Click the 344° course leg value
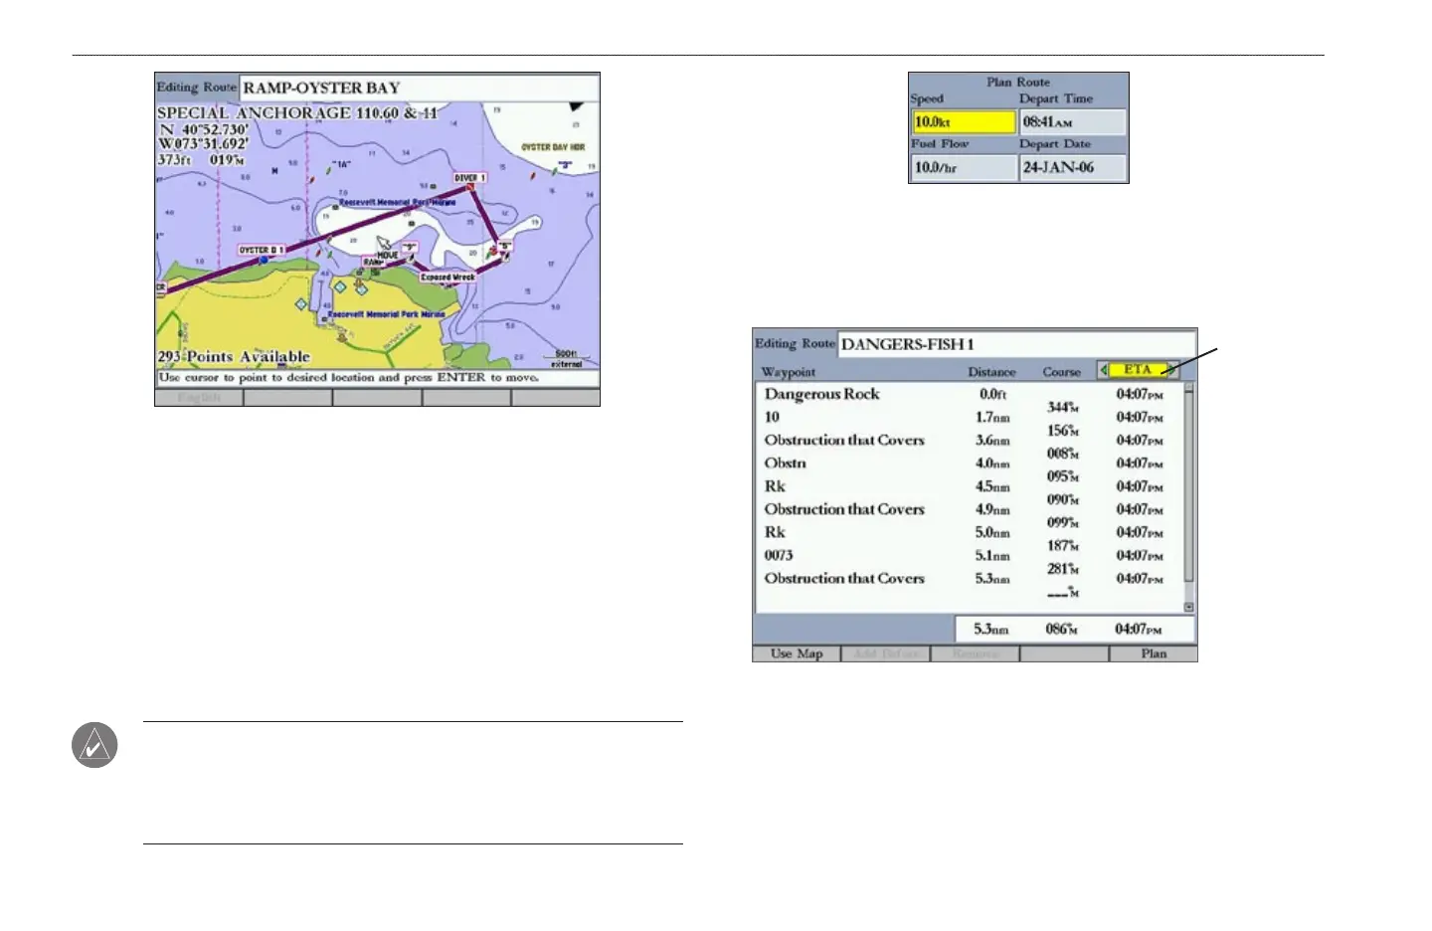Viewport: 1432px width, 931px height. click(1062, 407)
